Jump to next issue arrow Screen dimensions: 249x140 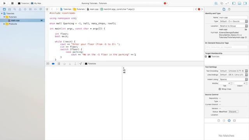tap(202, 9)
